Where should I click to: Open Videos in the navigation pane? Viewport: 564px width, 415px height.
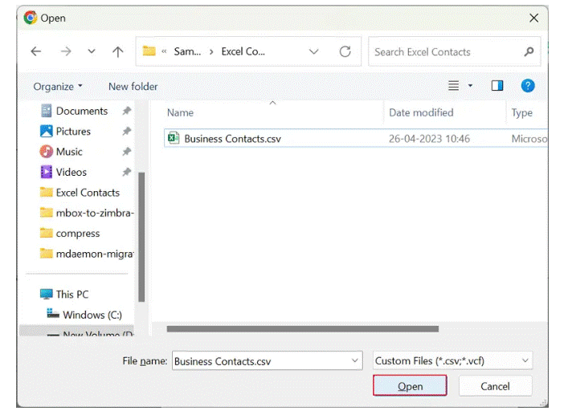click(x=72, y=172)
